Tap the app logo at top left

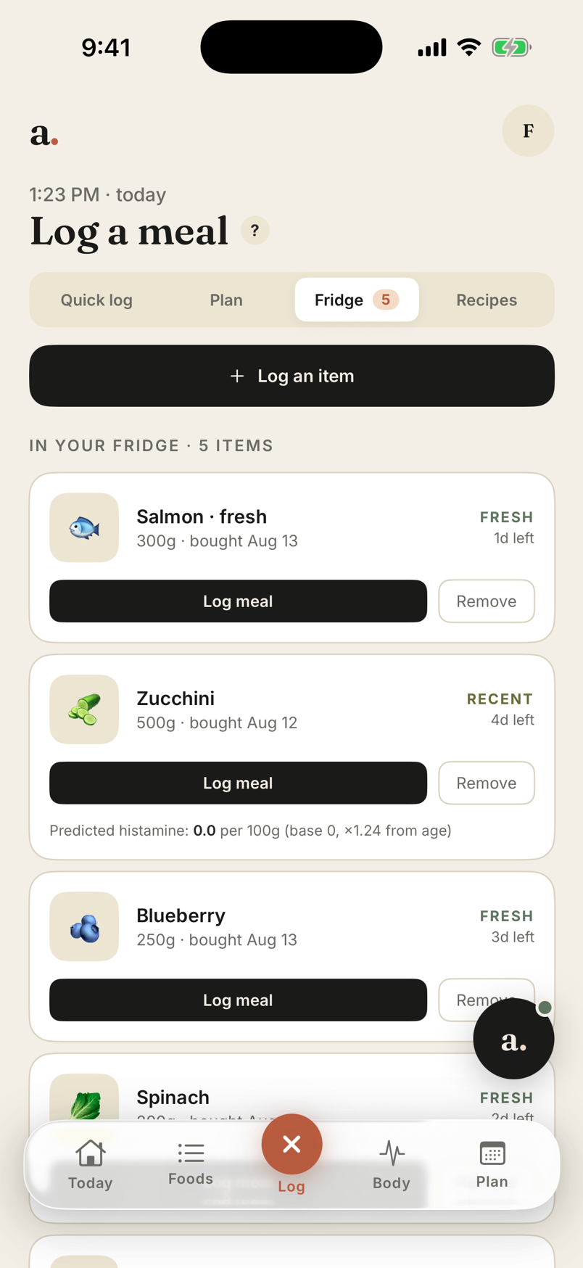[x=44, y=133]
